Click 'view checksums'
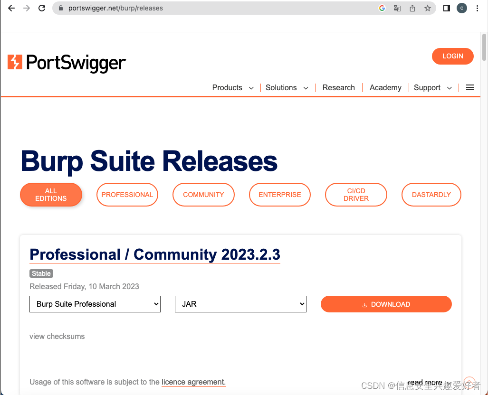 [x=57, y=337]
